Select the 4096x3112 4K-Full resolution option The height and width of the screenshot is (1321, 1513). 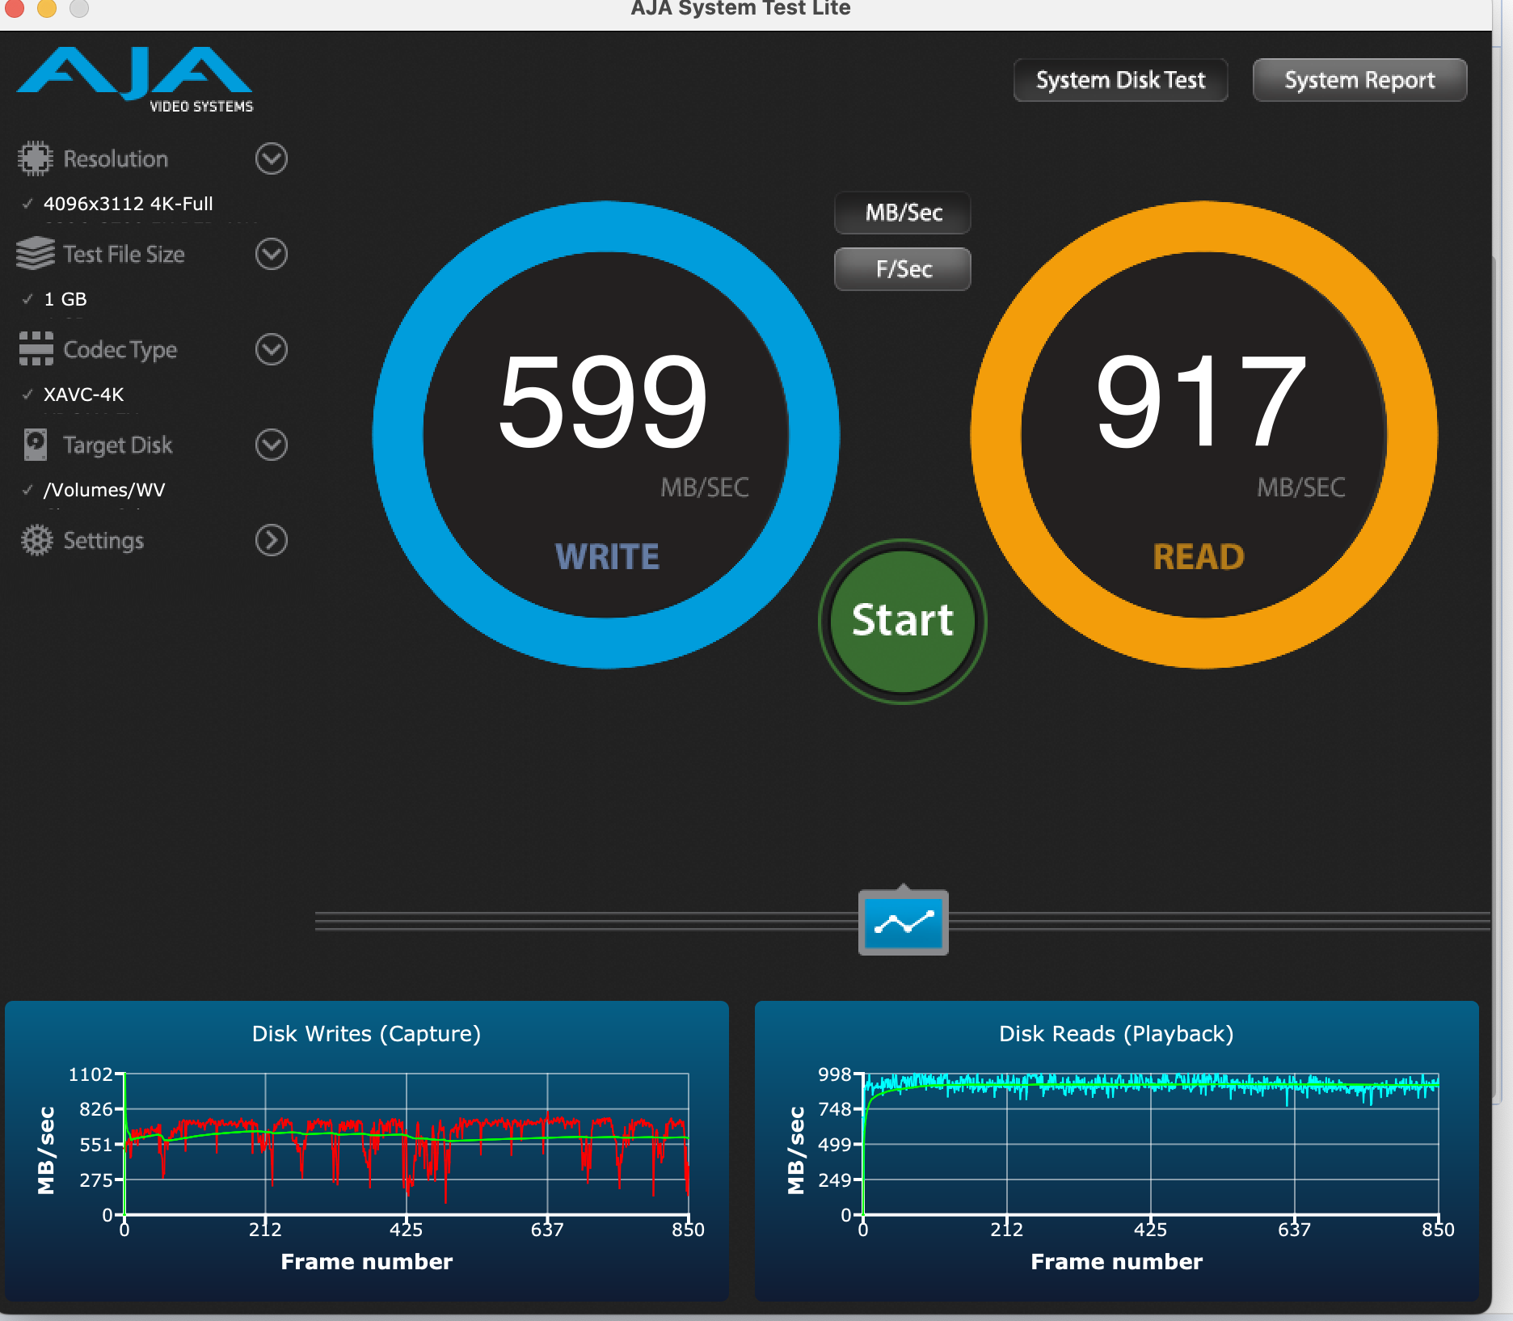click(x=129, y=204)
